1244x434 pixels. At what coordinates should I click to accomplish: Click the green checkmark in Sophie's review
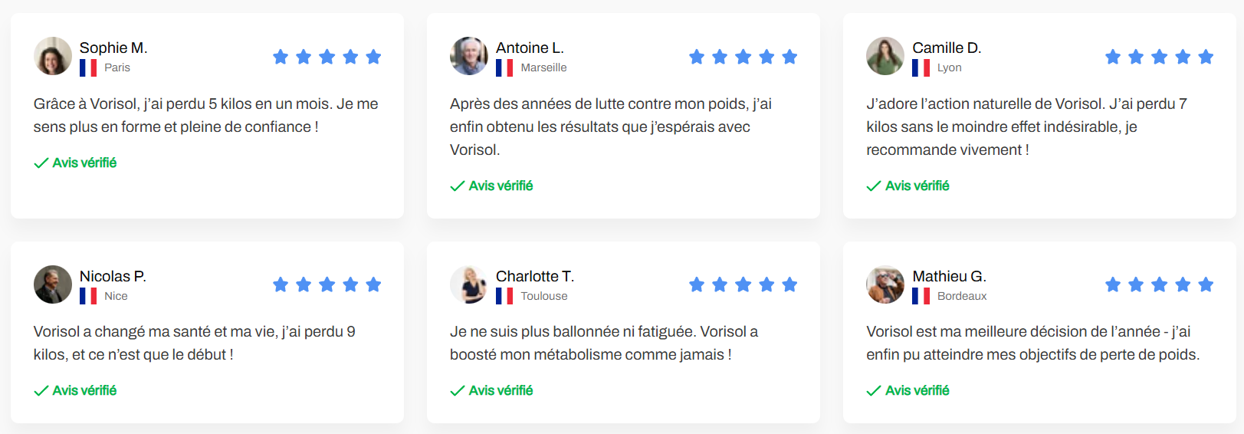[x=41, y=163]
